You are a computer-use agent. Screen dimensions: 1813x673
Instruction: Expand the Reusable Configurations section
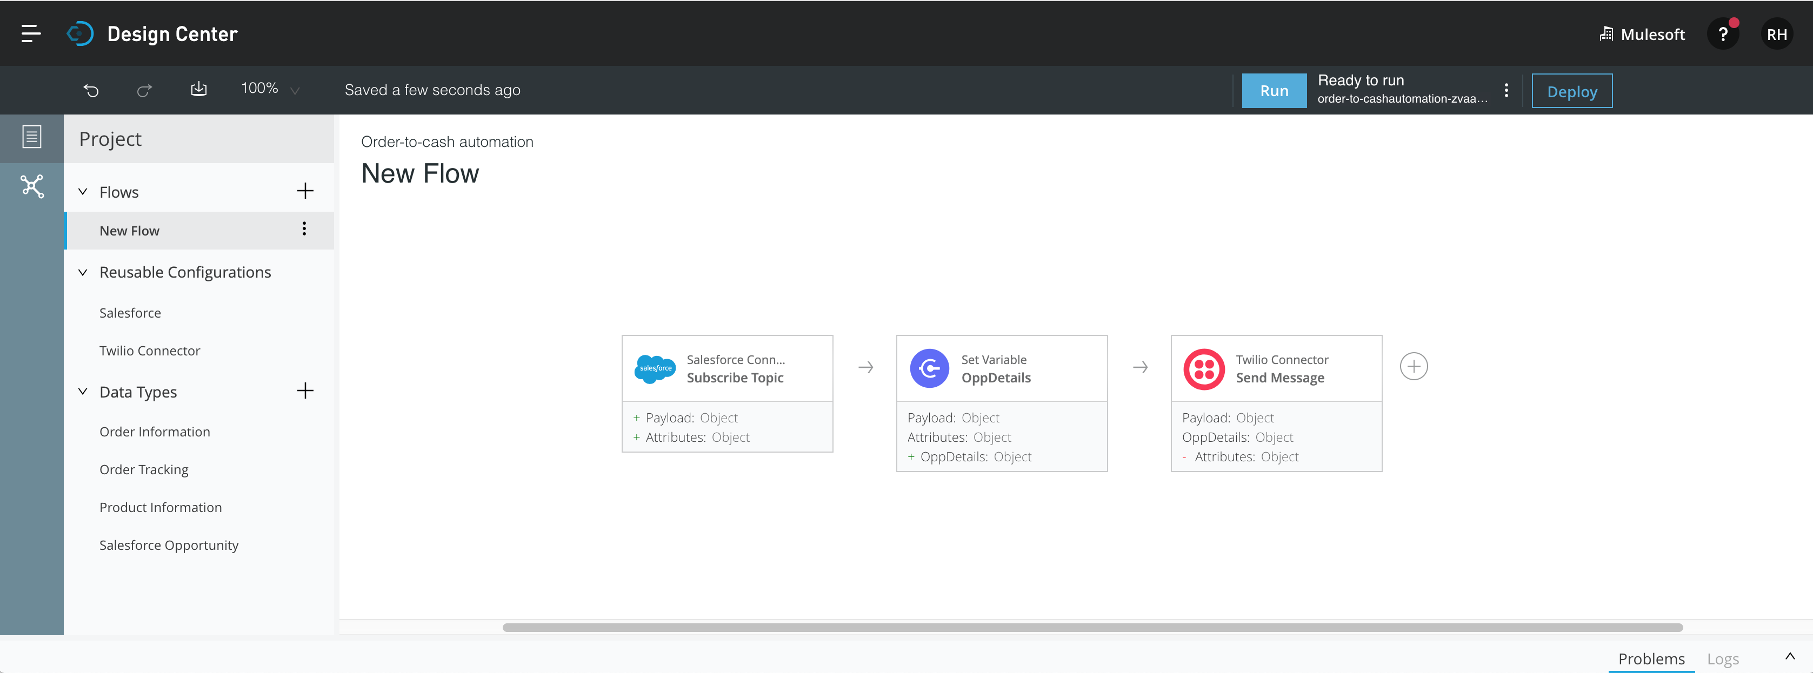(83, 271)
